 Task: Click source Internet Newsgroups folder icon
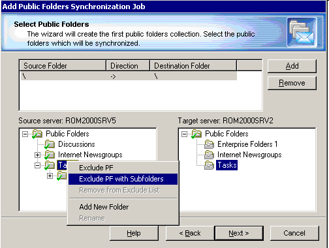coord(50,155)
